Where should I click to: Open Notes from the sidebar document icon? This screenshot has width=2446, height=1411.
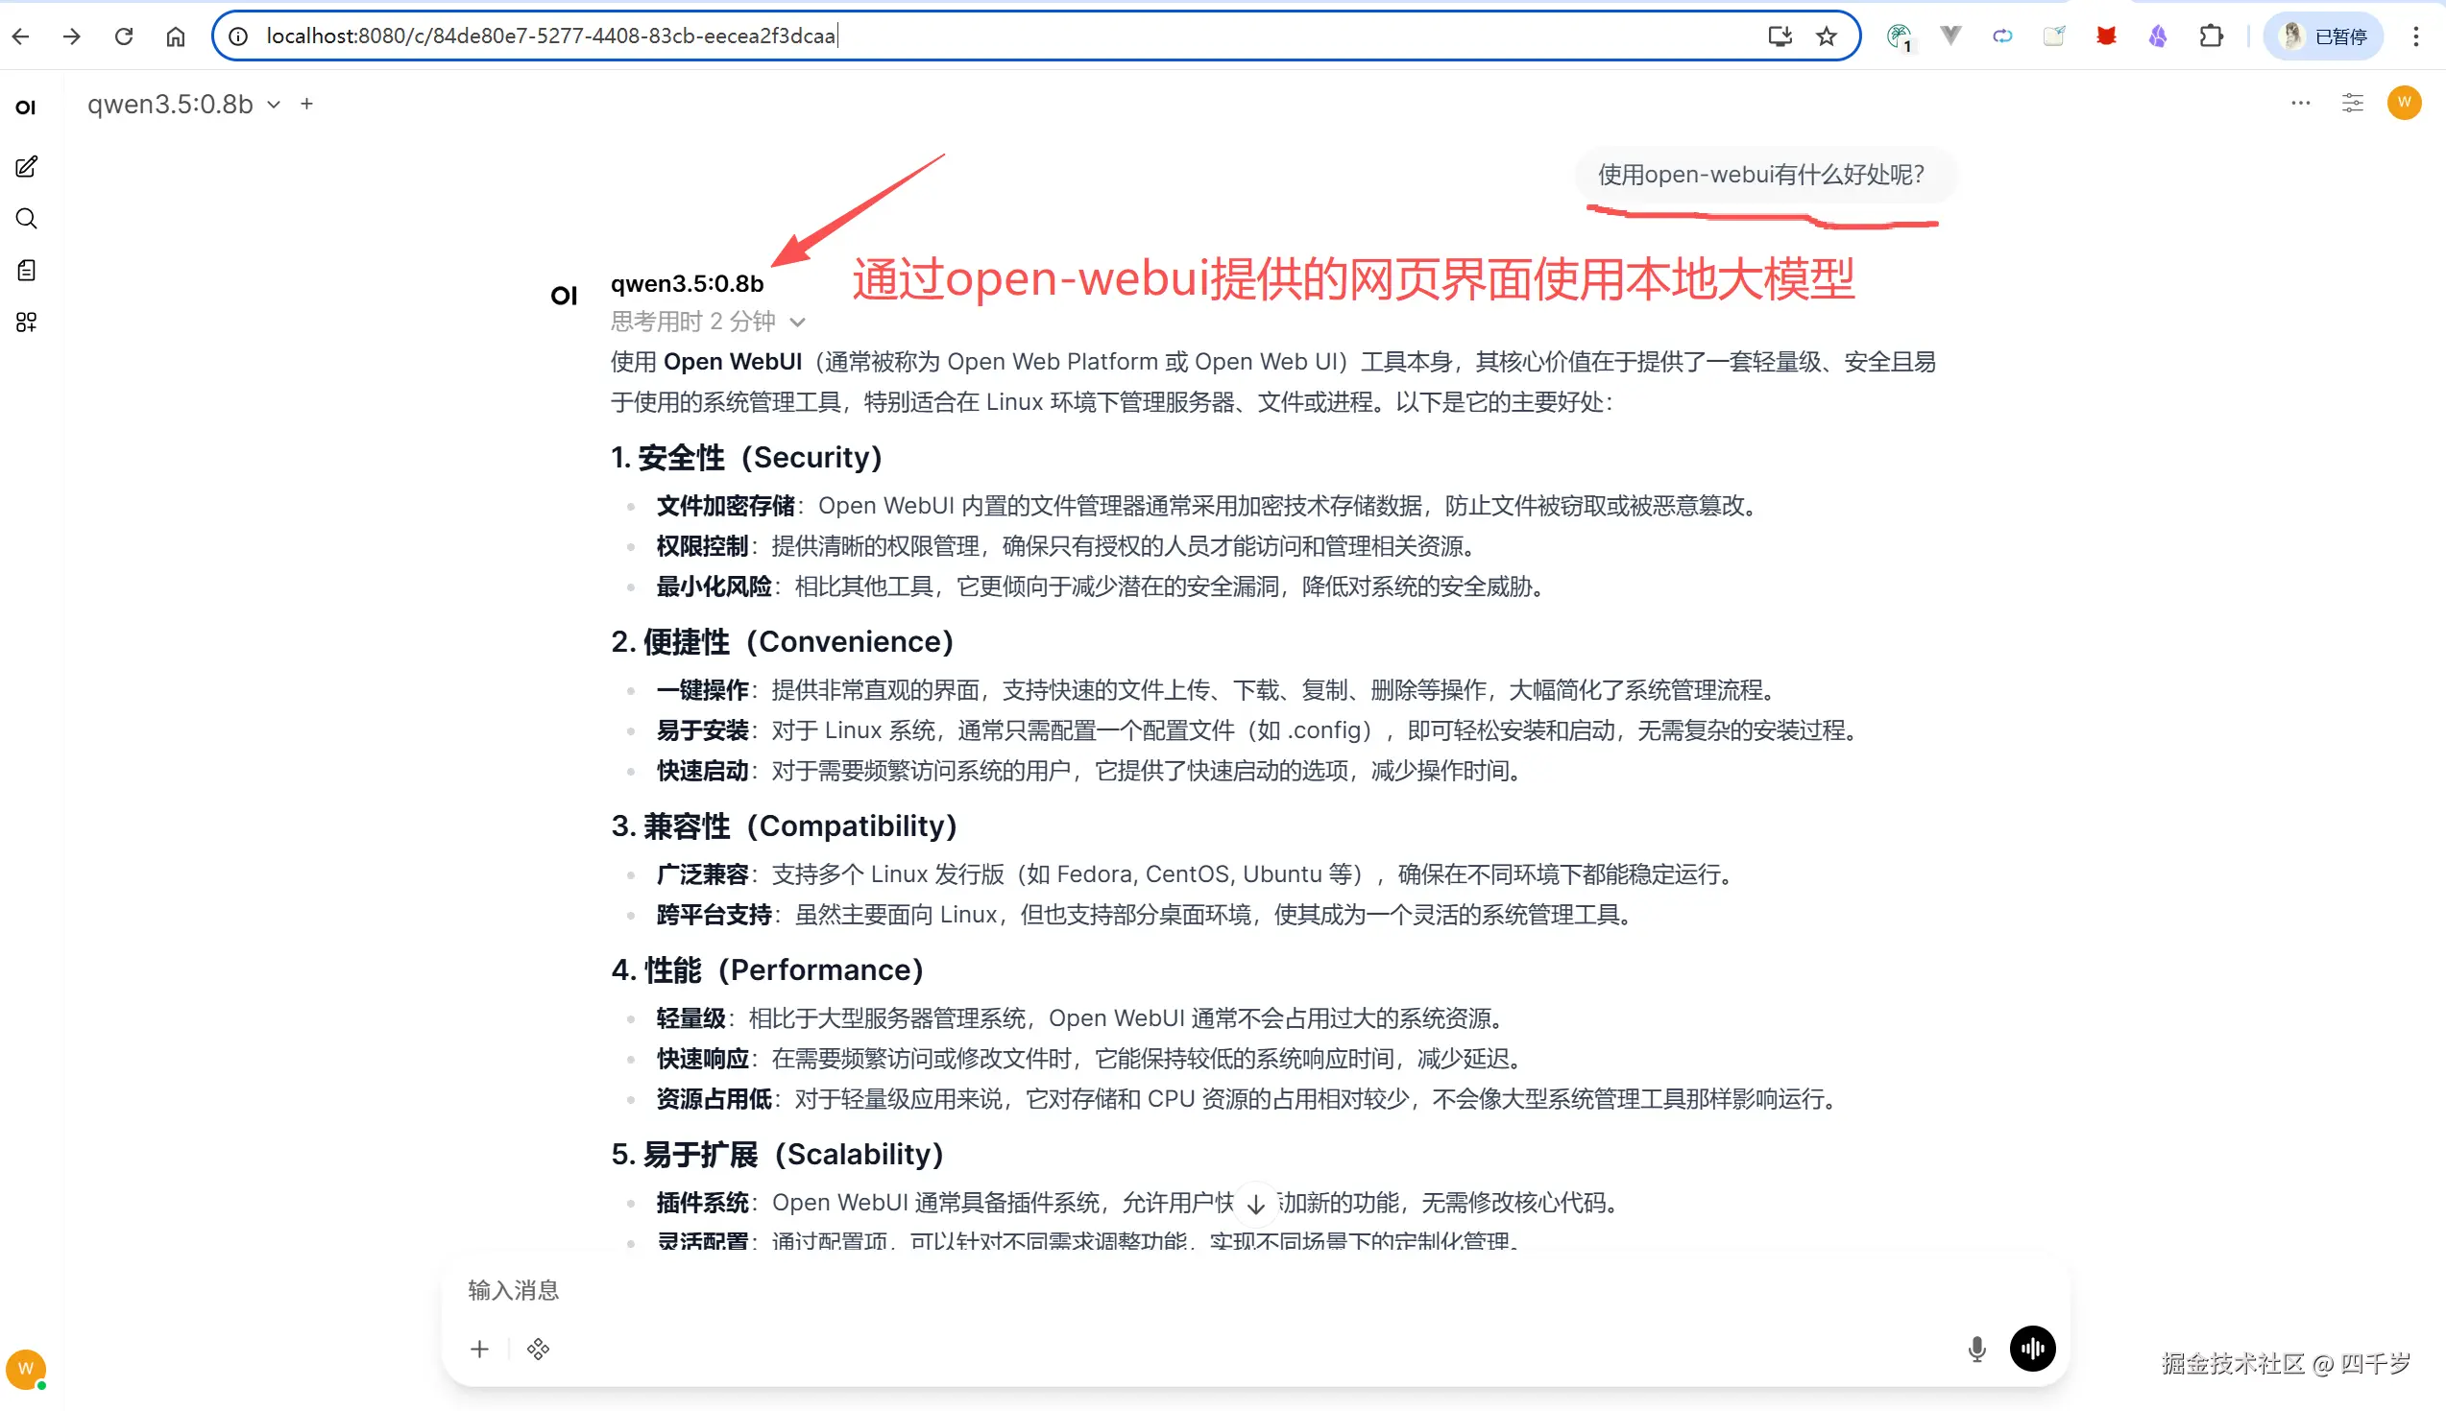(25, 272)
